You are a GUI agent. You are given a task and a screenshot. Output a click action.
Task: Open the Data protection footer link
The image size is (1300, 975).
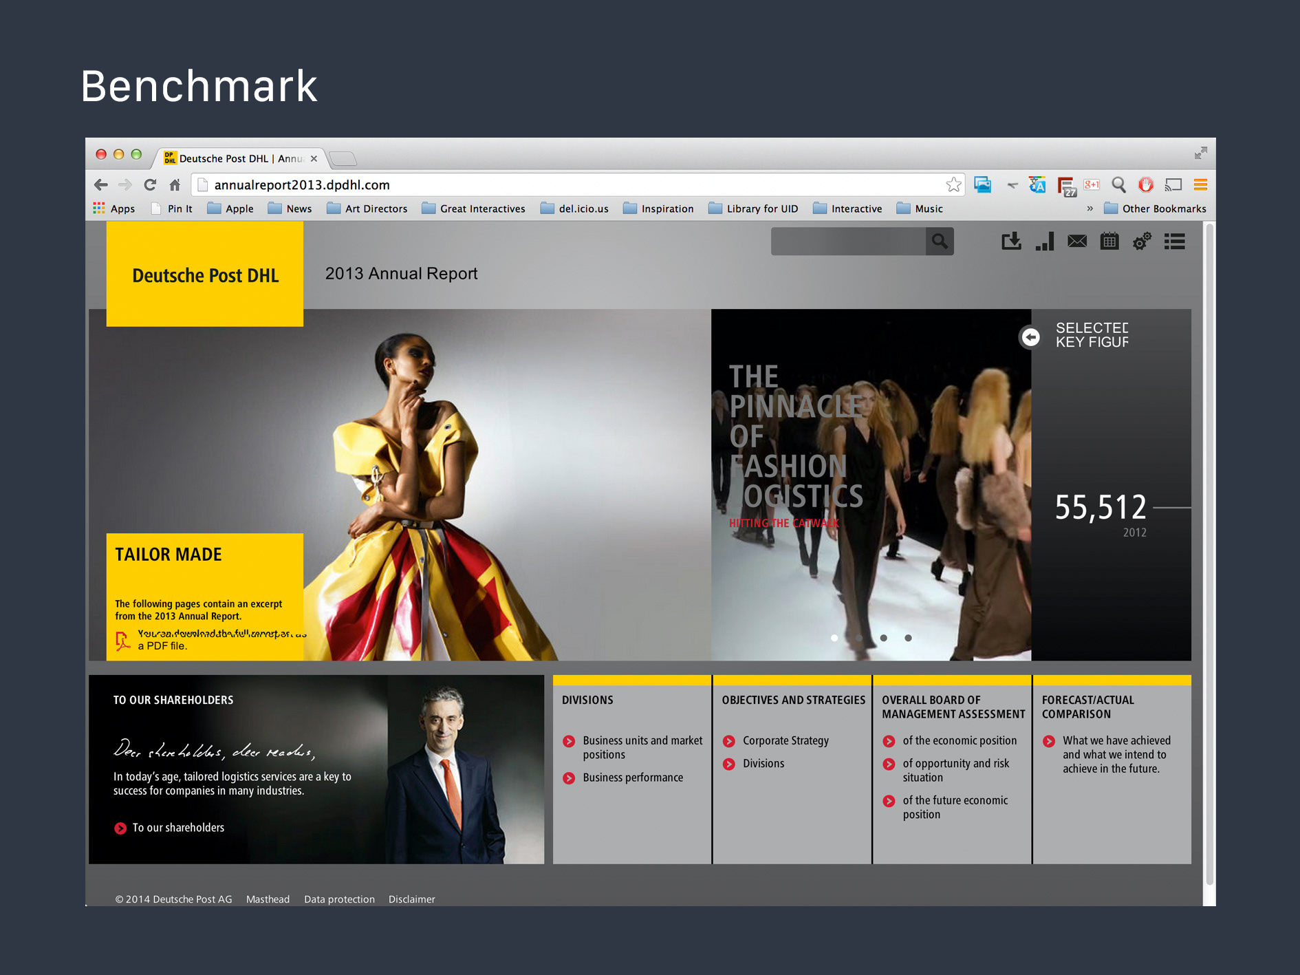pos(340,899)
